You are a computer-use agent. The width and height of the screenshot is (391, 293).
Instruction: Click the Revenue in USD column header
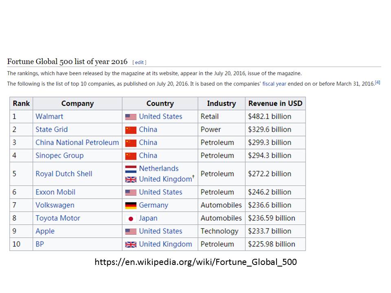pyautogui.click(x=275, y=103)
